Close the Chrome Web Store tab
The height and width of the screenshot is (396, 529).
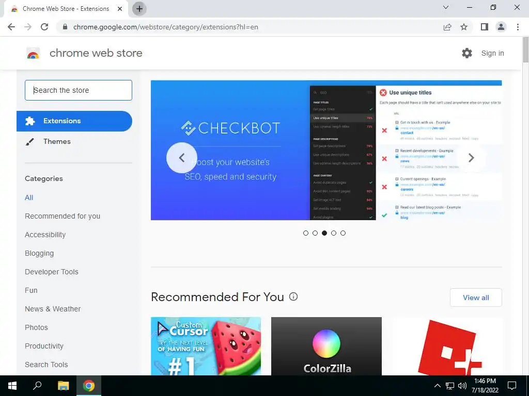click(120, 9)
